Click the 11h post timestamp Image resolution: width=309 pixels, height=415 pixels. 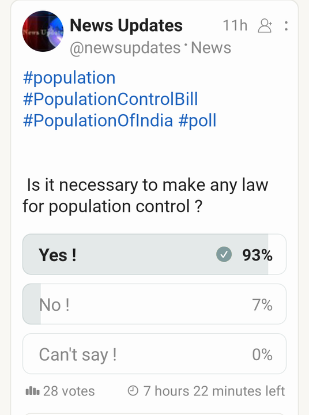[x=235, y=25]
